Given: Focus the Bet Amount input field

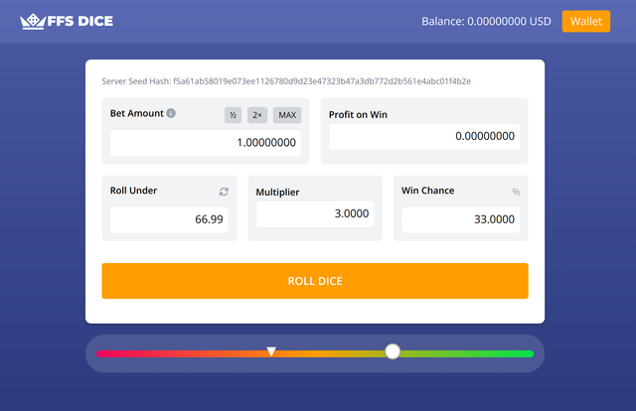Looking at the screenshot, I should (206, 143).
